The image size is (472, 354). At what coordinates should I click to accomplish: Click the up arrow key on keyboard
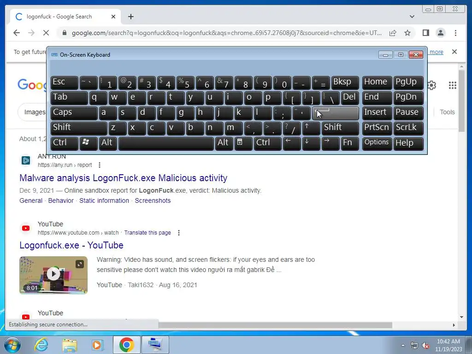pyautogui.click(x=311, y=128)
